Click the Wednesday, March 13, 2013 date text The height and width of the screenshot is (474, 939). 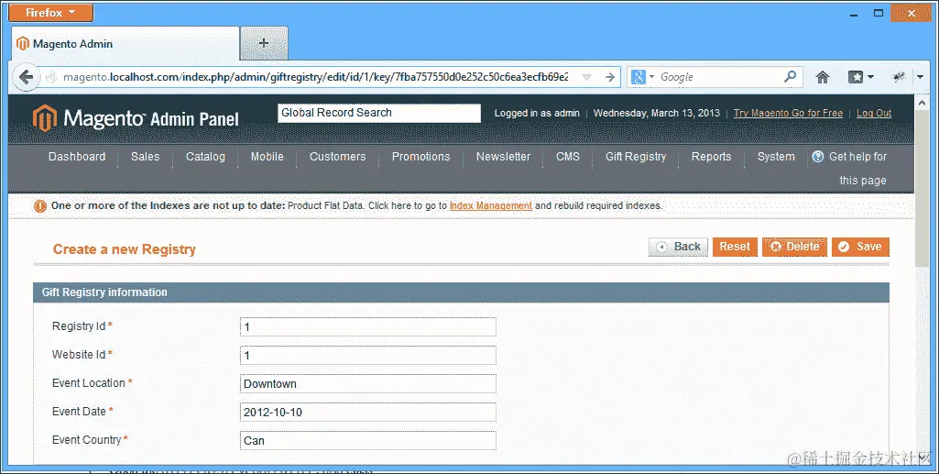(656, 113)
